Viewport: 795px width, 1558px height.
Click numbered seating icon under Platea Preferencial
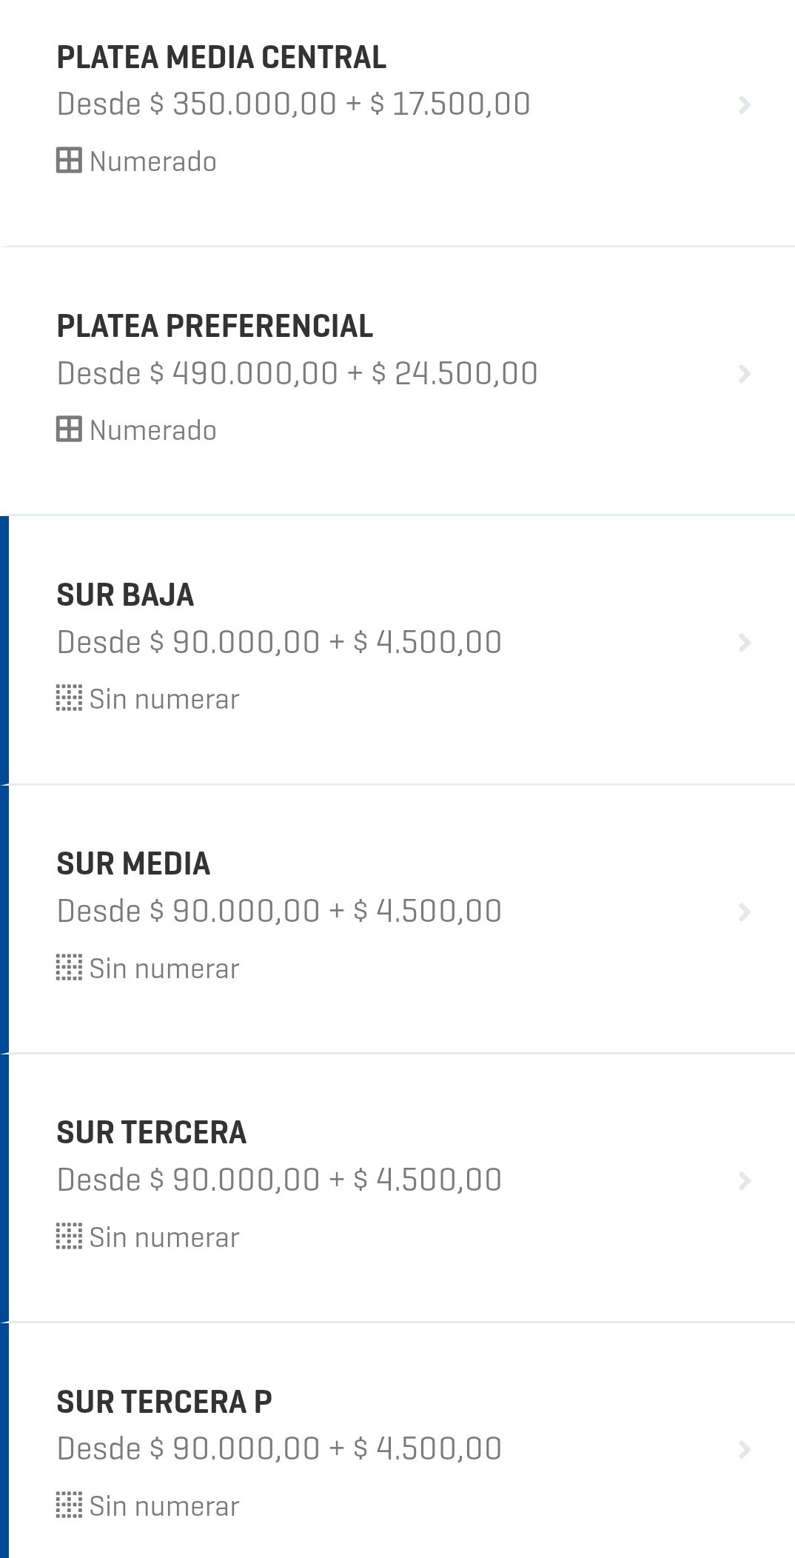coord(69,429)
